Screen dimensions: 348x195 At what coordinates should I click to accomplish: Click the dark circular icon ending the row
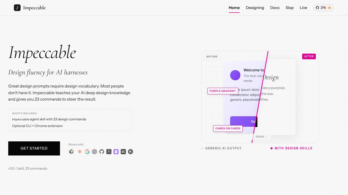point(130,152)
